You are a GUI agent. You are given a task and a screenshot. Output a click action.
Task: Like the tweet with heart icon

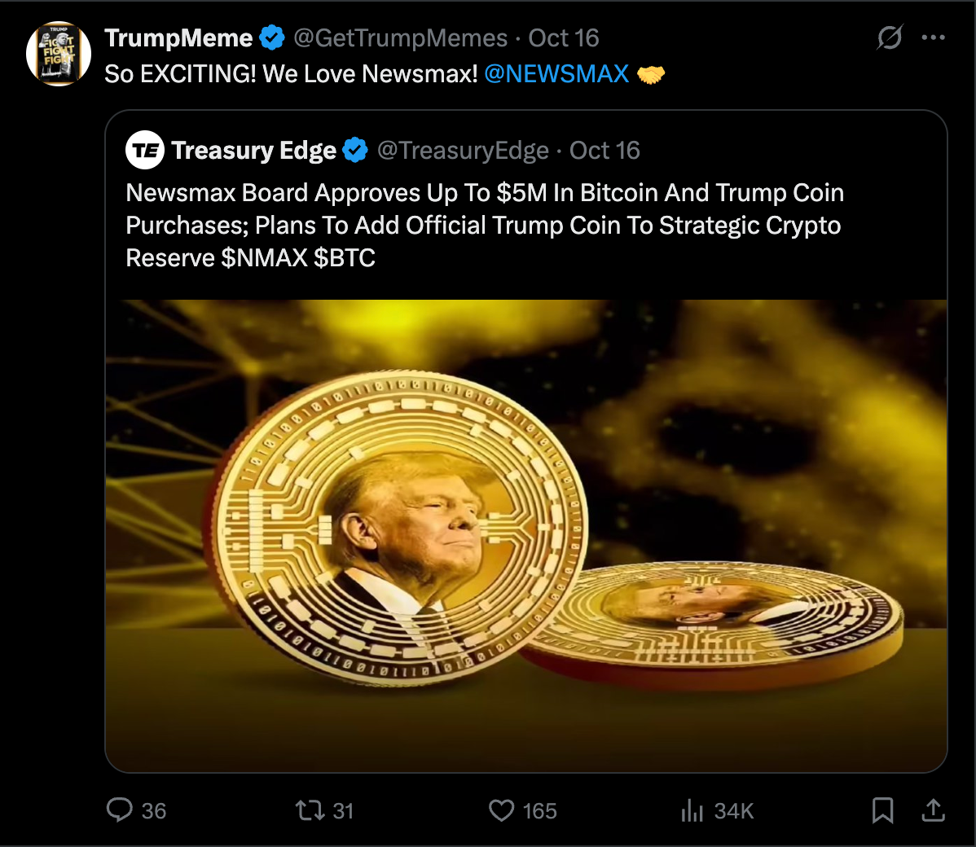click(x=501, y=810)
